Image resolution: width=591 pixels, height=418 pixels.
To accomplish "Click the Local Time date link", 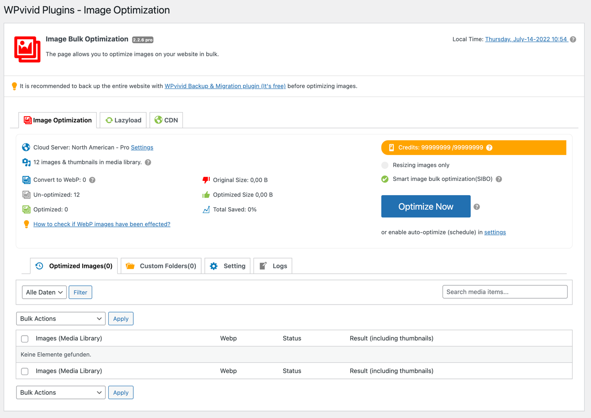I will 527,39.
